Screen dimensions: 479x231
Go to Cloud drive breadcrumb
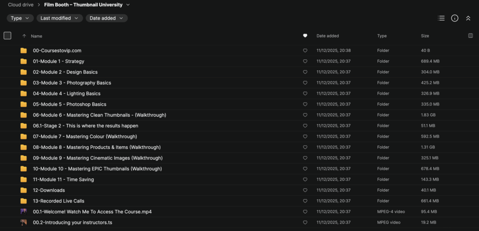pos(21,5)
